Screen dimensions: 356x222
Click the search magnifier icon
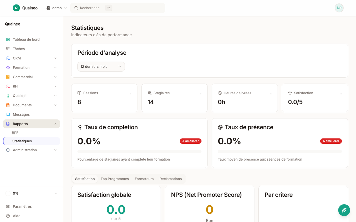(76, 8)
